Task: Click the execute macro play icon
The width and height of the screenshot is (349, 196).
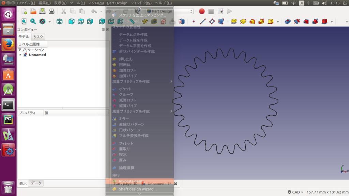Action: tap(229, 11)
